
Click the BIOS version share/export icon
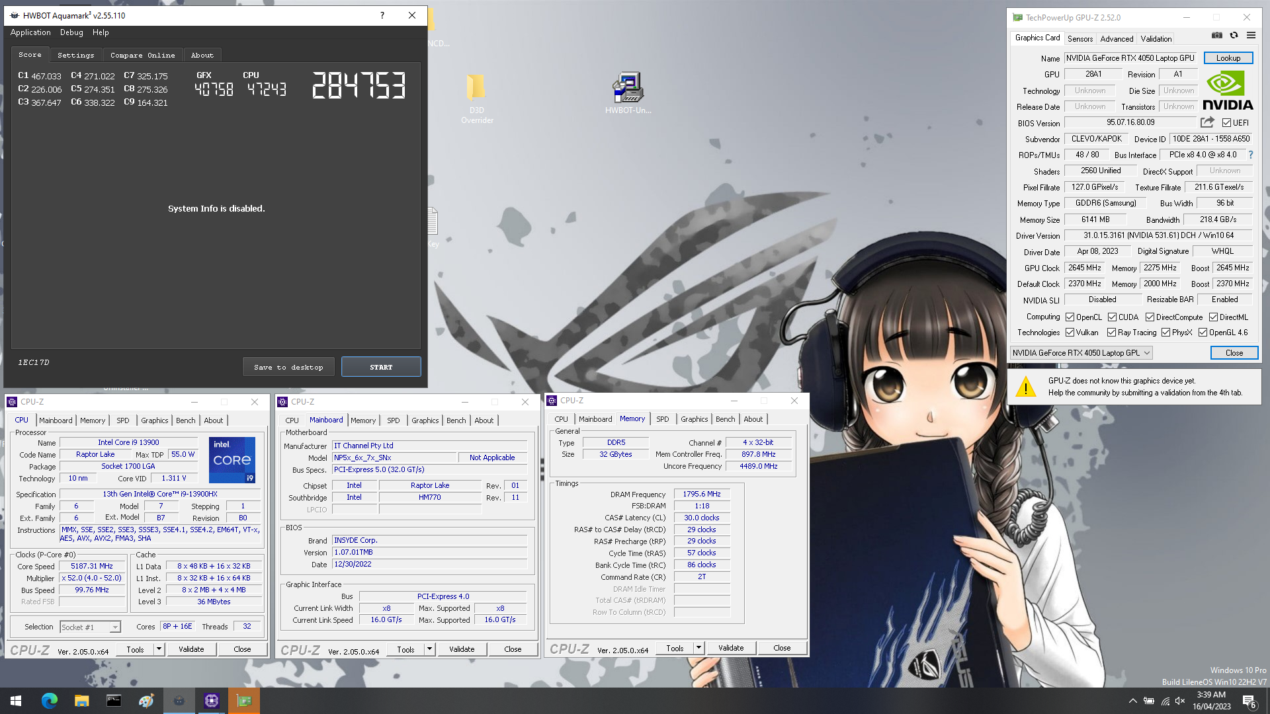pos(1207,123)
